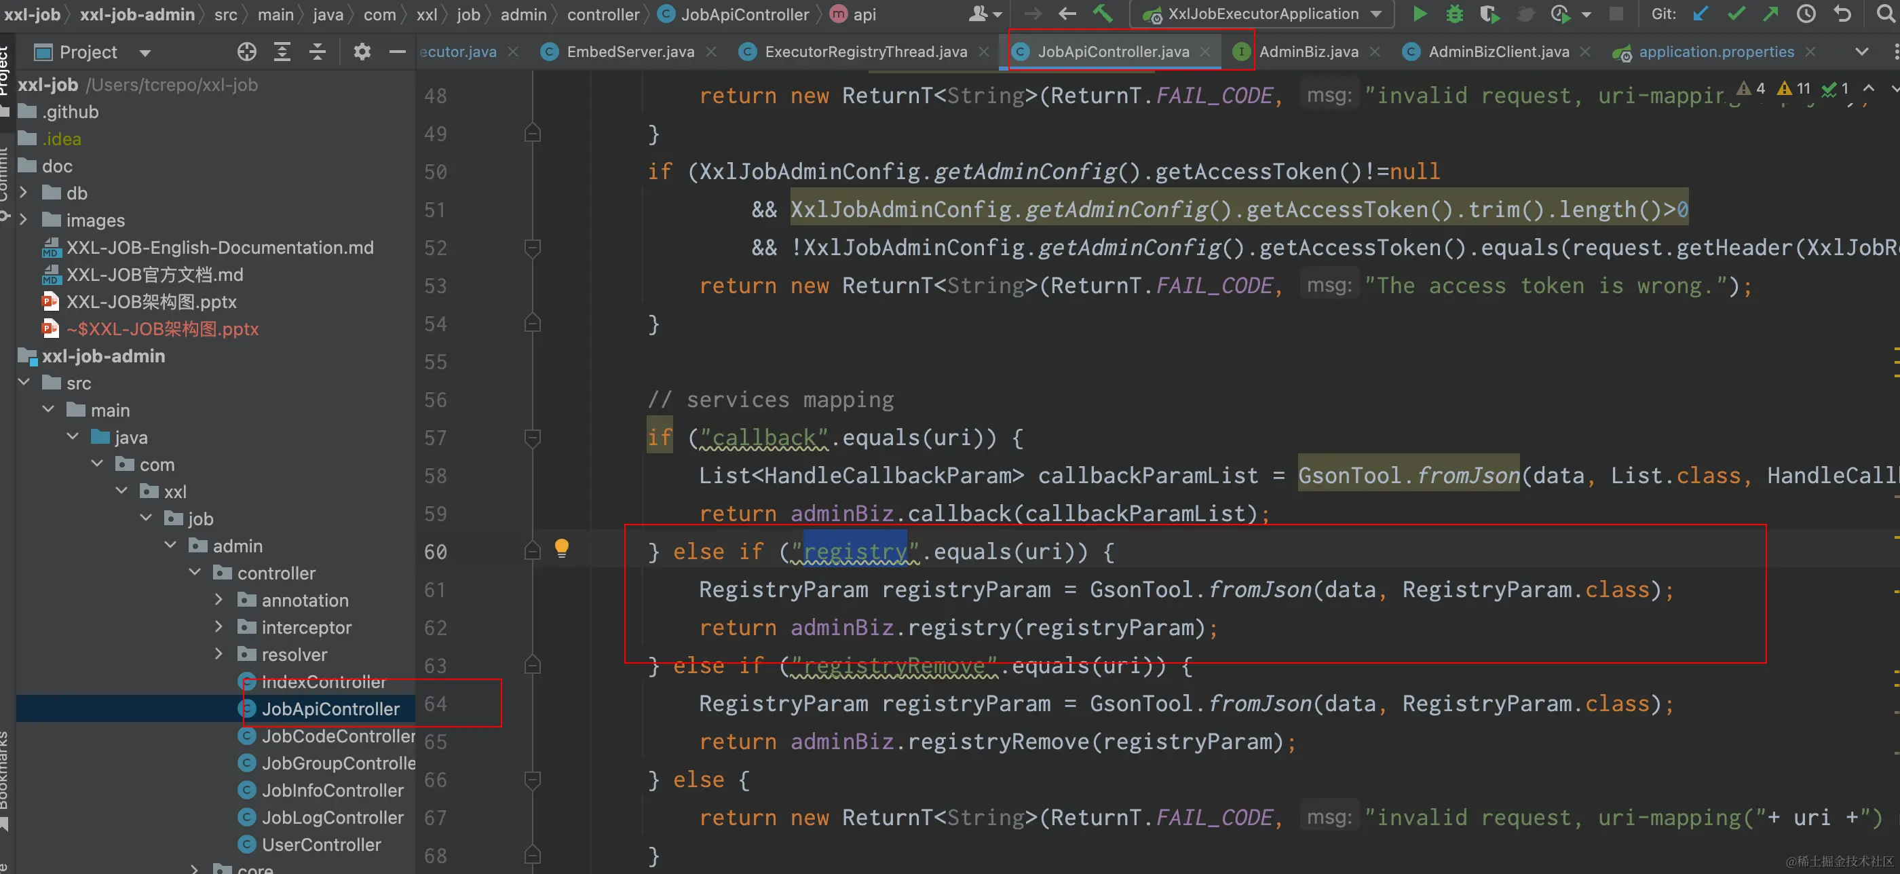Switch to the application.properties tab
The image size is (1900, 874).
pos(1715,52)
